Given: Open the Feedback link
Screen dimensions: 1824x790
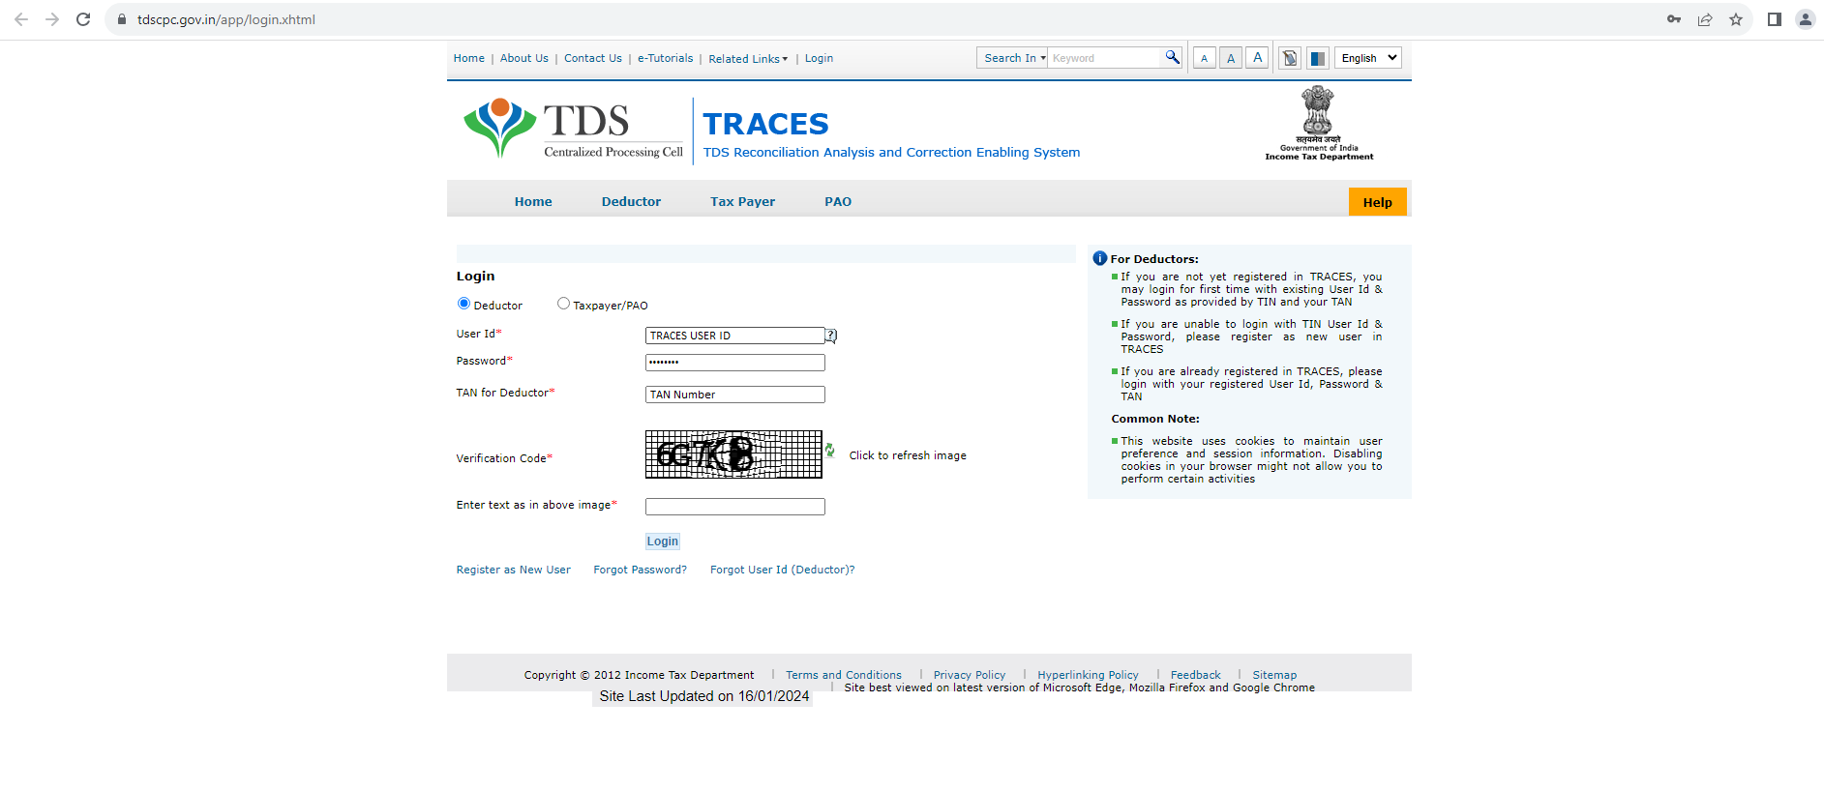Looking at the screenshot, I should (1196, 675).
